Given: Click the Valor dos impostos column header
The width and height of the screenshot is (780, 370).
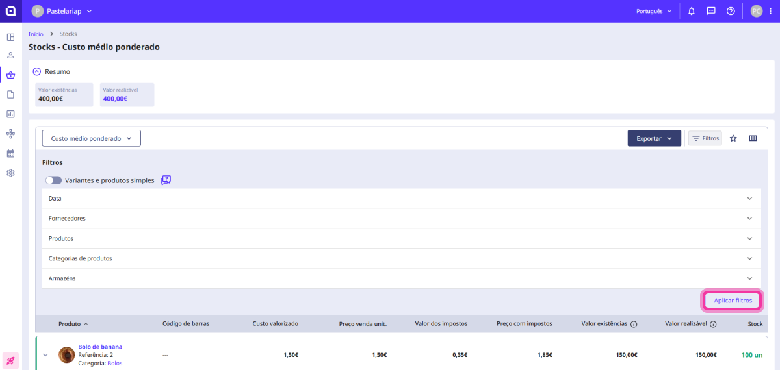Looking at the screenshot, I should (441, 324).
